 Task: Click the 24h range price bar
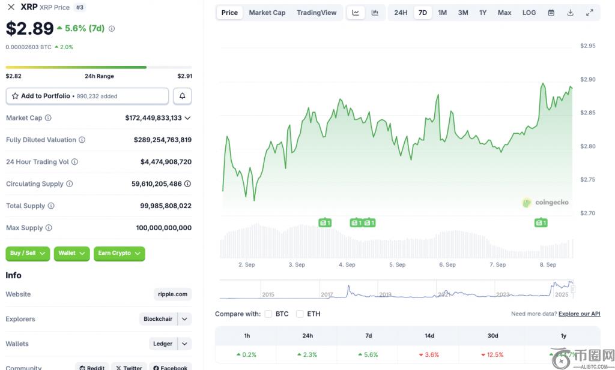[98, 67]
